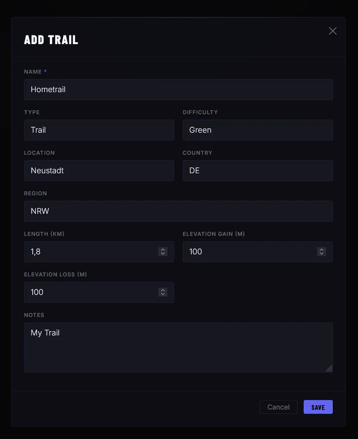Decrease the Elevation Loss value

[x=163, y=294]
